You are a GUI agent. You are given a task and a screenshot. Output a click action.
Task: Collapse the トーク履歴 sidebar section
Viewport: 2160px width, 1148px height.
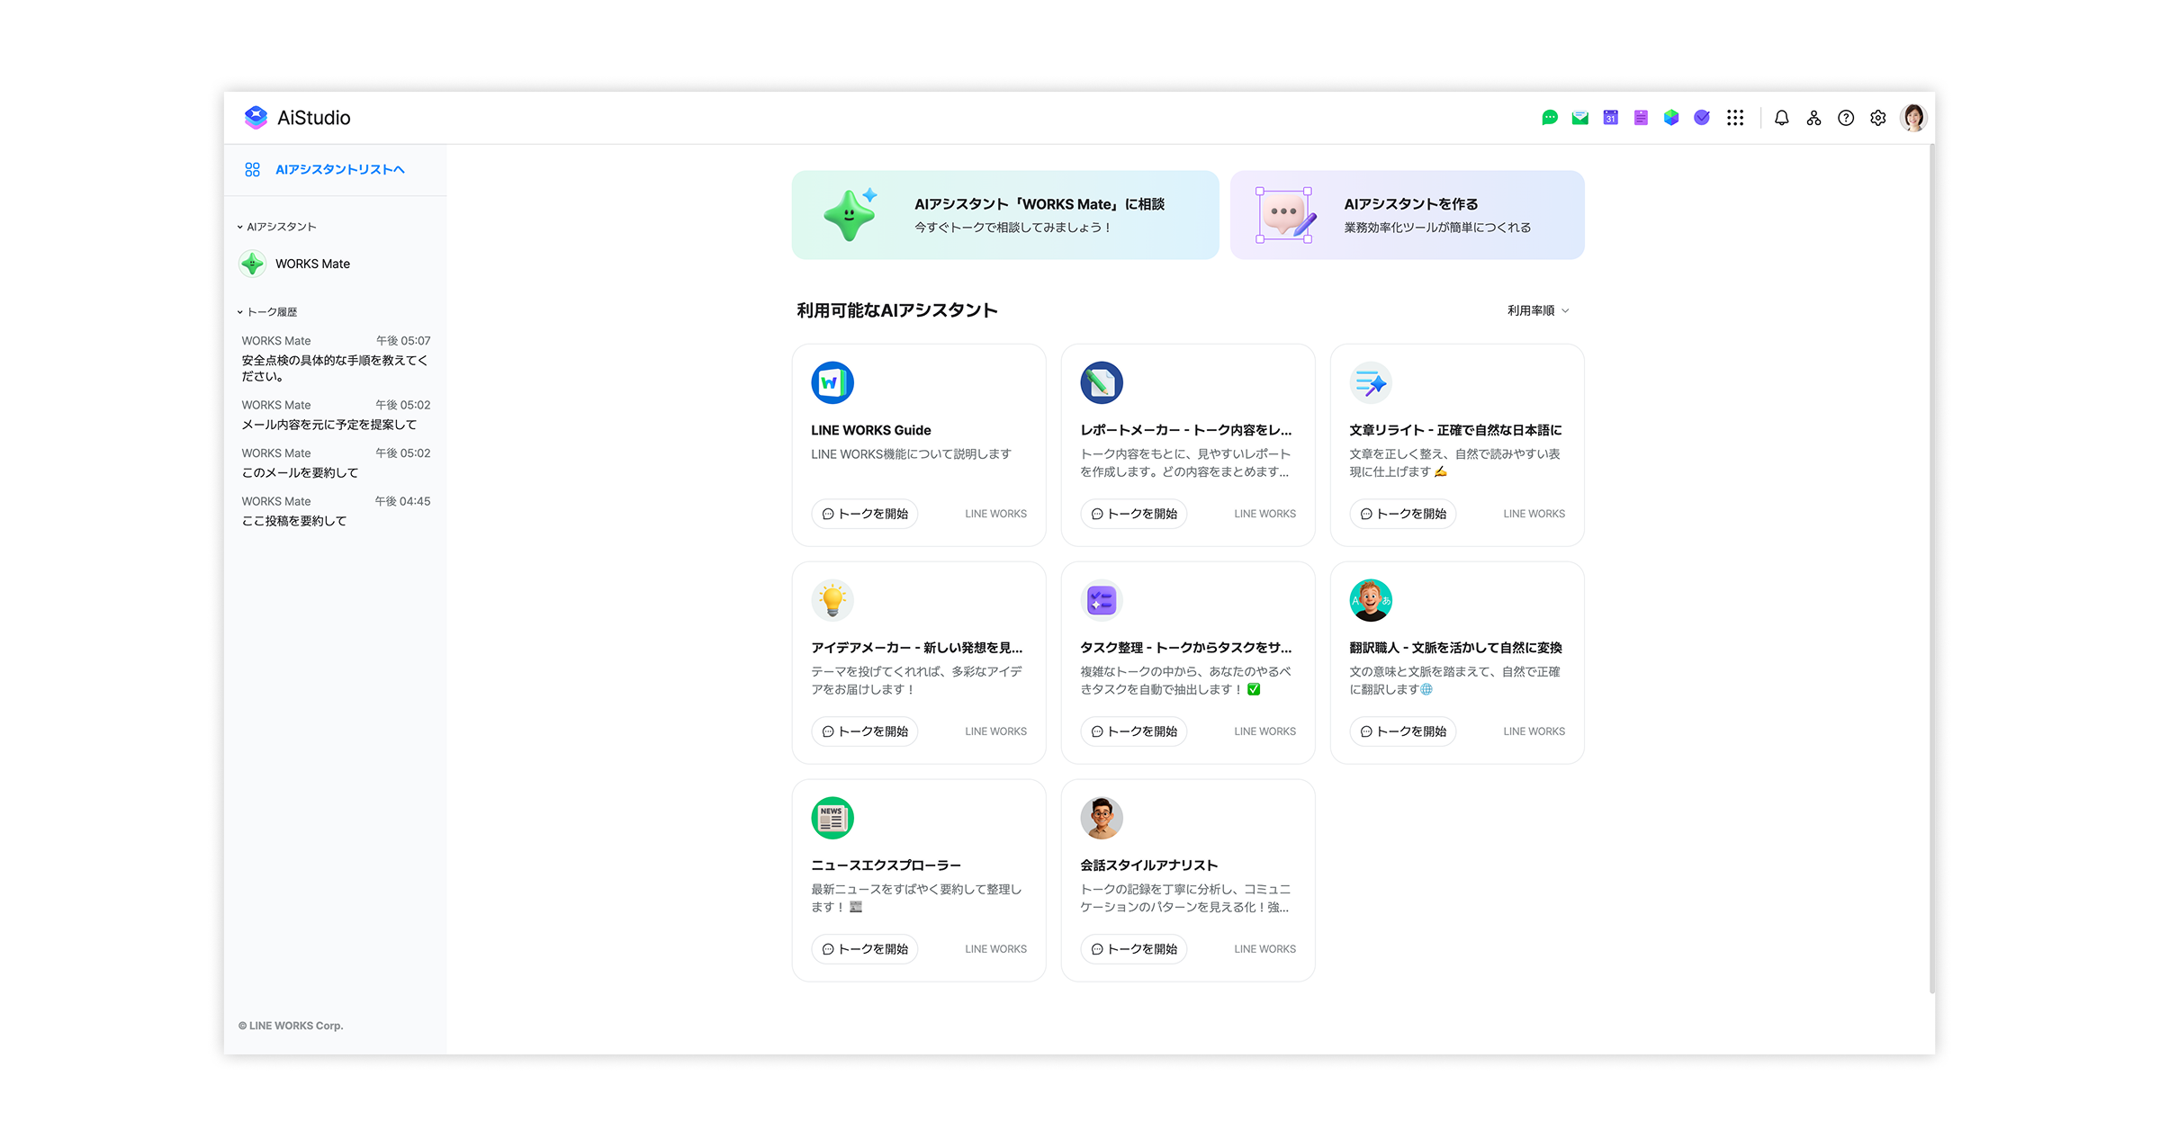click(x=240, y=312)
